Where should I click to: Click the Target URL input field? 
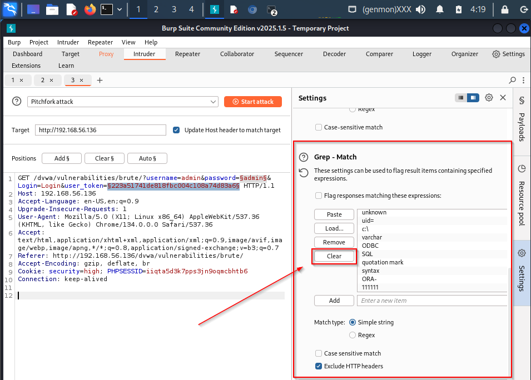click(x=101, y=130)
